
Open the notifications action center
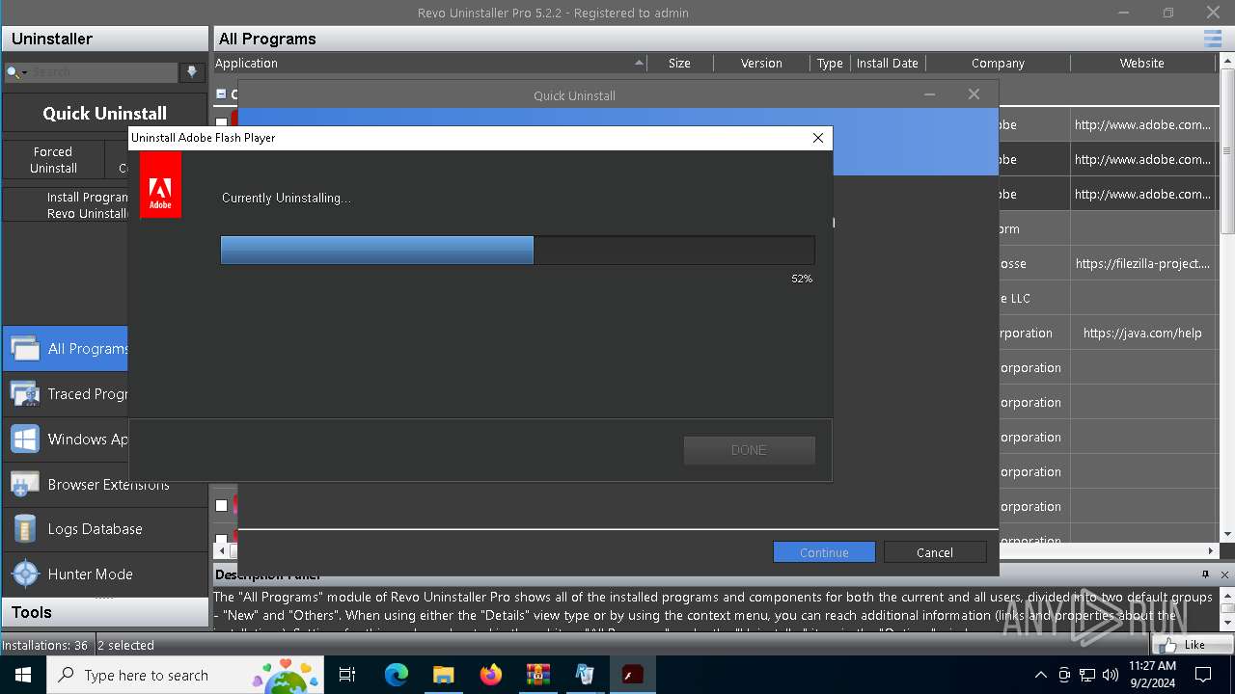[x=1203, y=675]
